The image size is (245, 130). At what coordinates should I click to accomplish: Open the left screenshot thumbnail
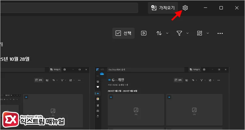(x=45, y=97)
